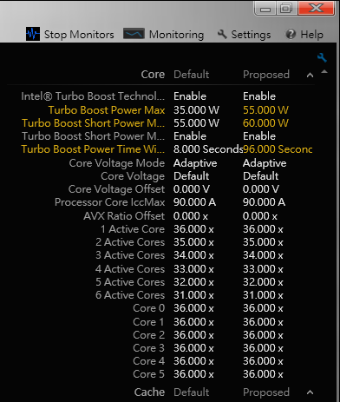Screen dimensions: 340x402
Task: Click proposed Turbo Boost Power Time Window value
Action: click(278, 149)
